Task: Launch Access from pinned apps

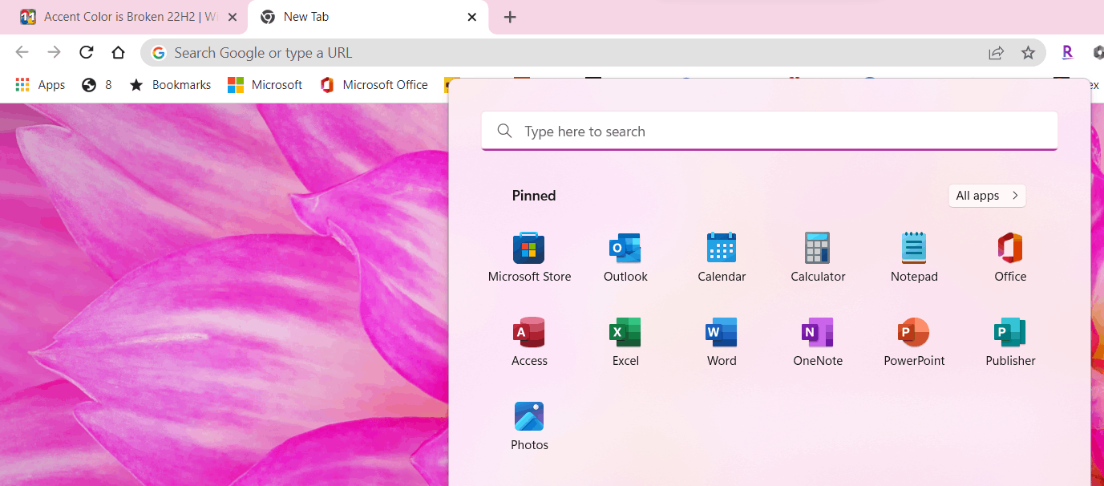Action: click(529, 341)
